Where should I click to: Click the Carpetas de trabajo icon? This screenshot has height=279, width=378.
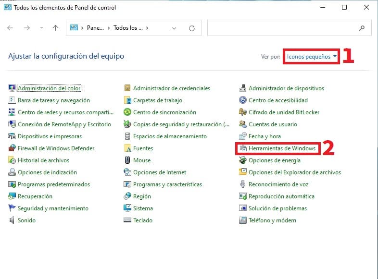click(127, 100)
